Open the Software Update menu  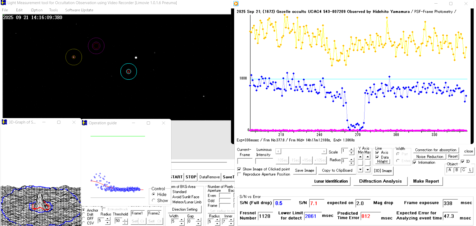coord(79,10)
